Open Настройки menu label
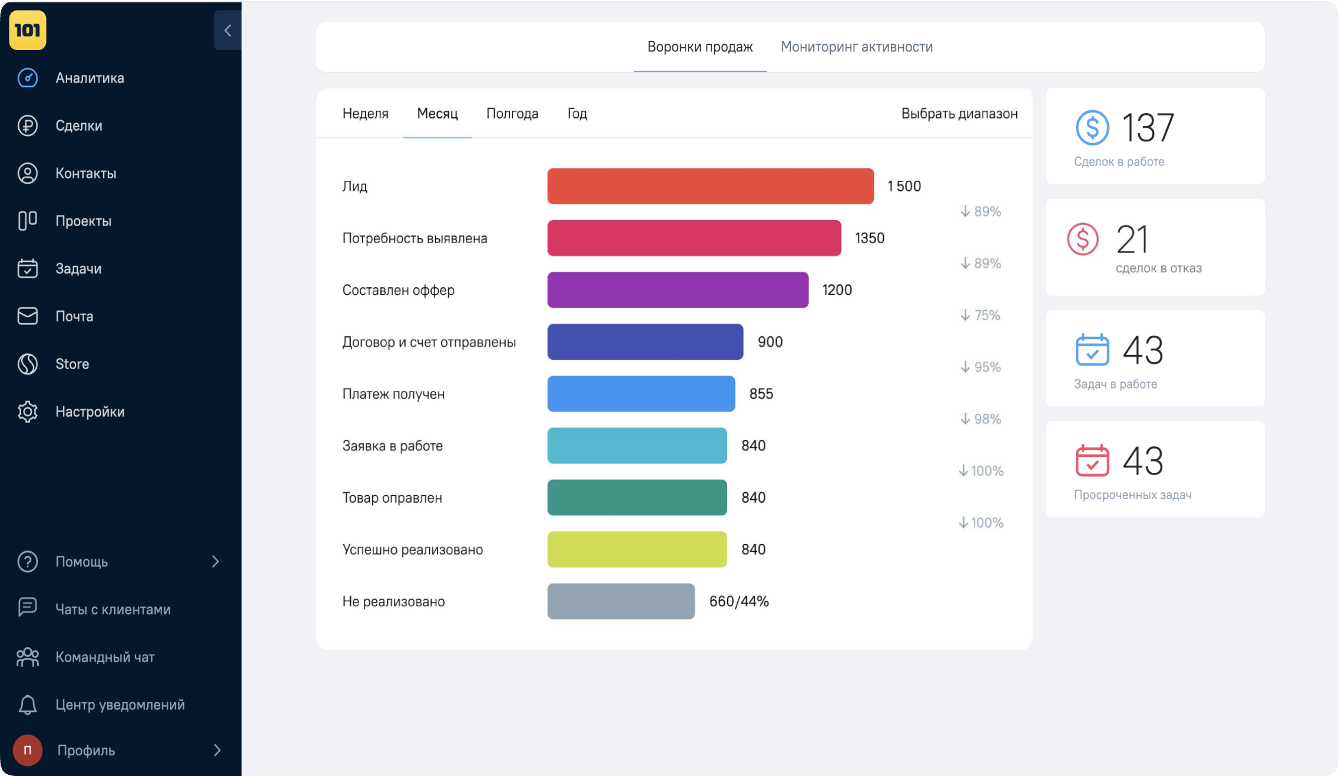Screen dimensions: 1339x776 pos(90,412)
